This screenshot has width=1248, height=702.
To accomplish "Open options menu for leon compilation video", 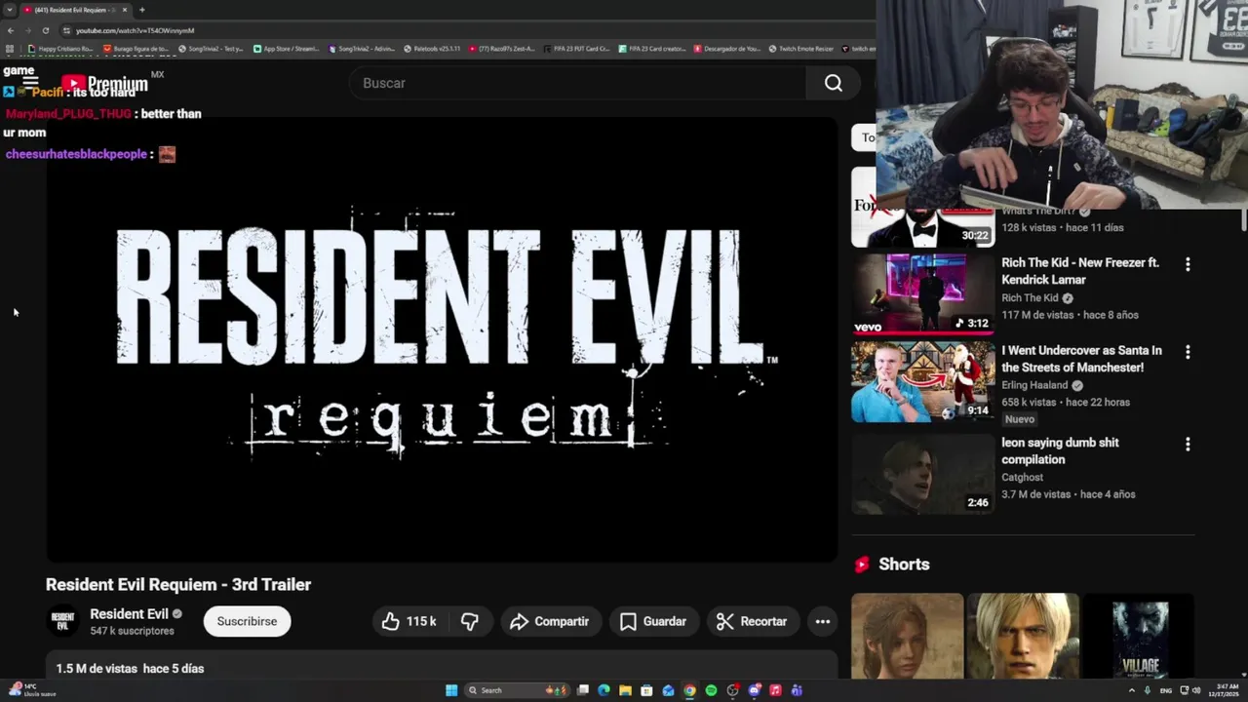I will (x=1188, y=445).
